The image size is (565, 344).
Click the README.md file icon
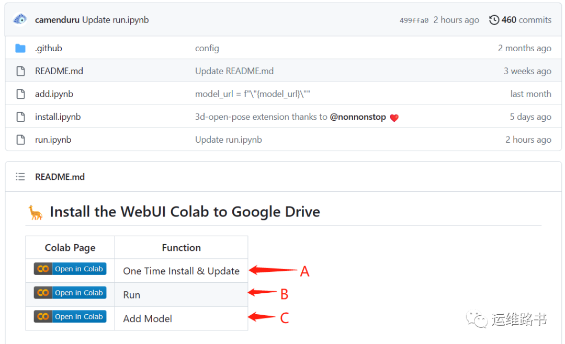pyautogui.click(x=20, y=71)
